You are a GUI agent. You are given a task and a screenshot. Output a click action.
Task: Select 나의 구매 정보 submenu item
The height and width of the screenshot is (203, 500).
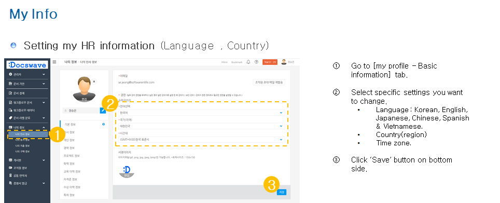click(x=22, y=151)
